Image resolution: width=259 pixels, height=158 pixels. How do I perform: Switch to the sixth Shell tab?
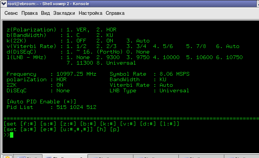click(x=242, y=157)
